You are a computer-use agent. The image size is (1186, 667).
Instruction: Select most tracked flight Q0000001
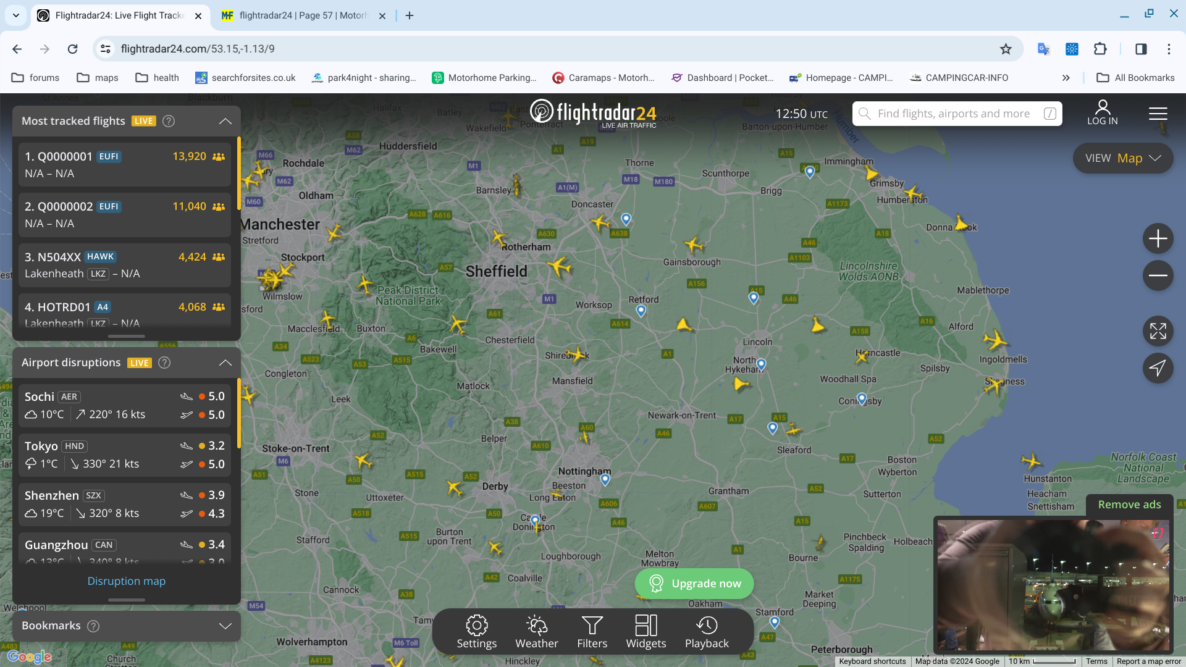pos(124,165)
